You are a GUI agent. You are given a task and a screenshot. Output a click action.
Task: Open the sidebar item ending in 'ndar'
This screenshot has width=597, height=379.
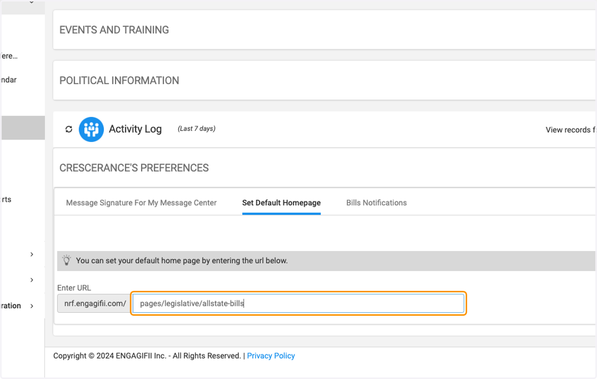click(x=8, y=80)
